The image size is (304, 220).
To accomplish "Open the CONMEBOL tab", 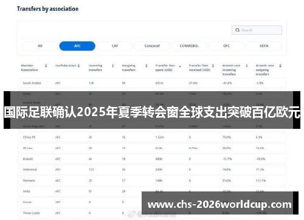I will click(x=189, y=46).
